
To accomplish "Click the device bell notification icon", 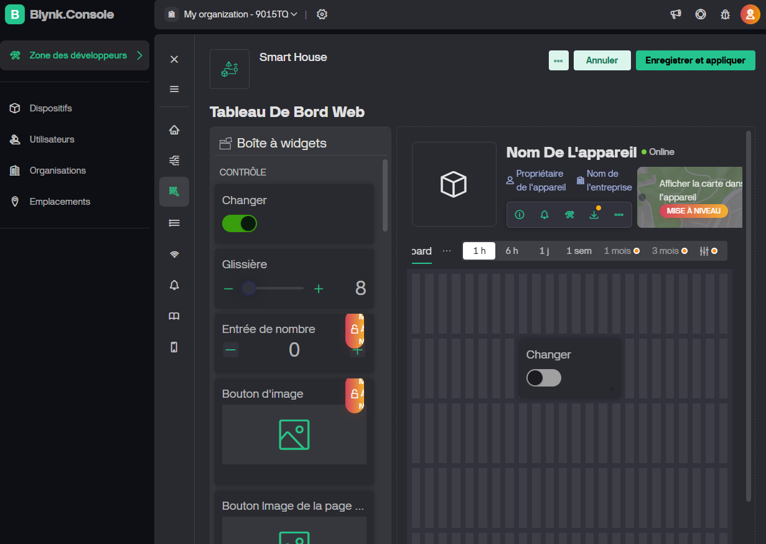I will pyautogui.click(x=544, y=215).
